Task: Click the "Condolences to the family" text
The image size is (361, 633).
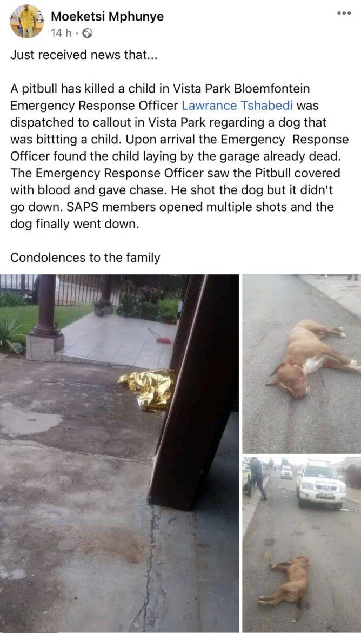Action: pyautogui.click(x=85, y=258)
